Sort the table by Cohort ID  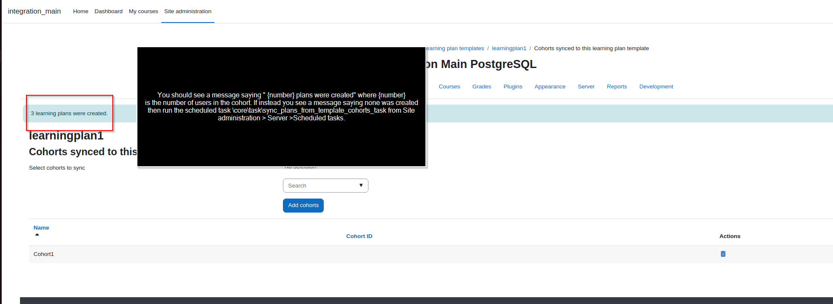pos(359,236)
